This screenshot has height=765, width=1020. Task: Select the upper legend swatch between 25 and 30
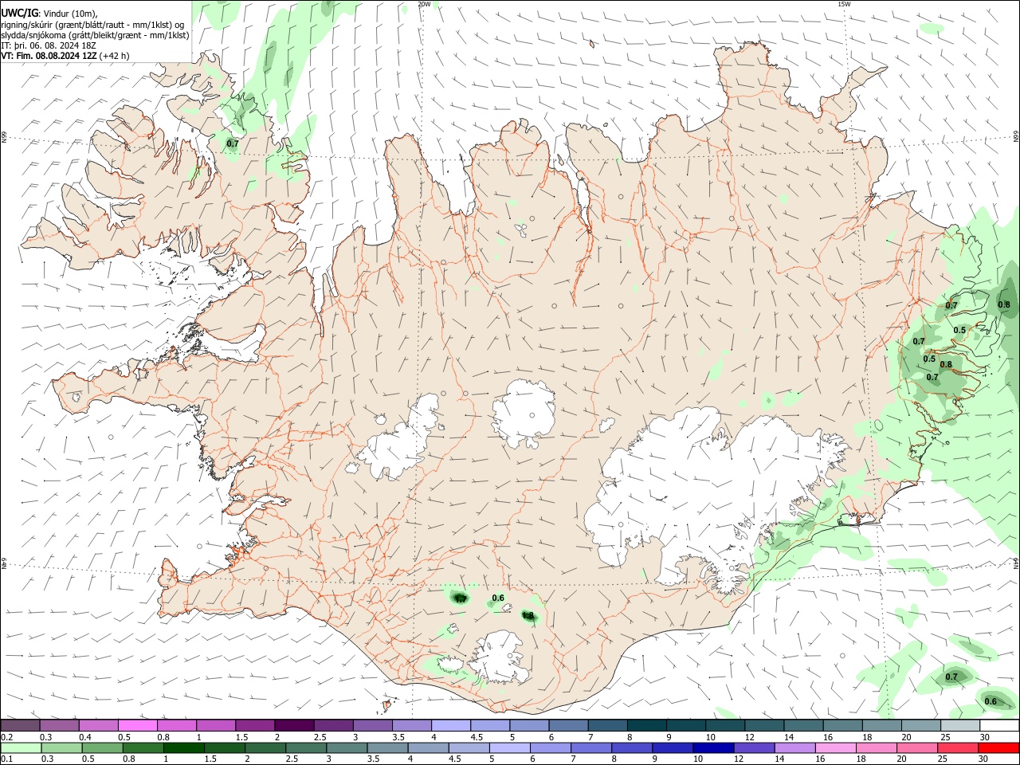pyautogui.click(x=960, y=725)
